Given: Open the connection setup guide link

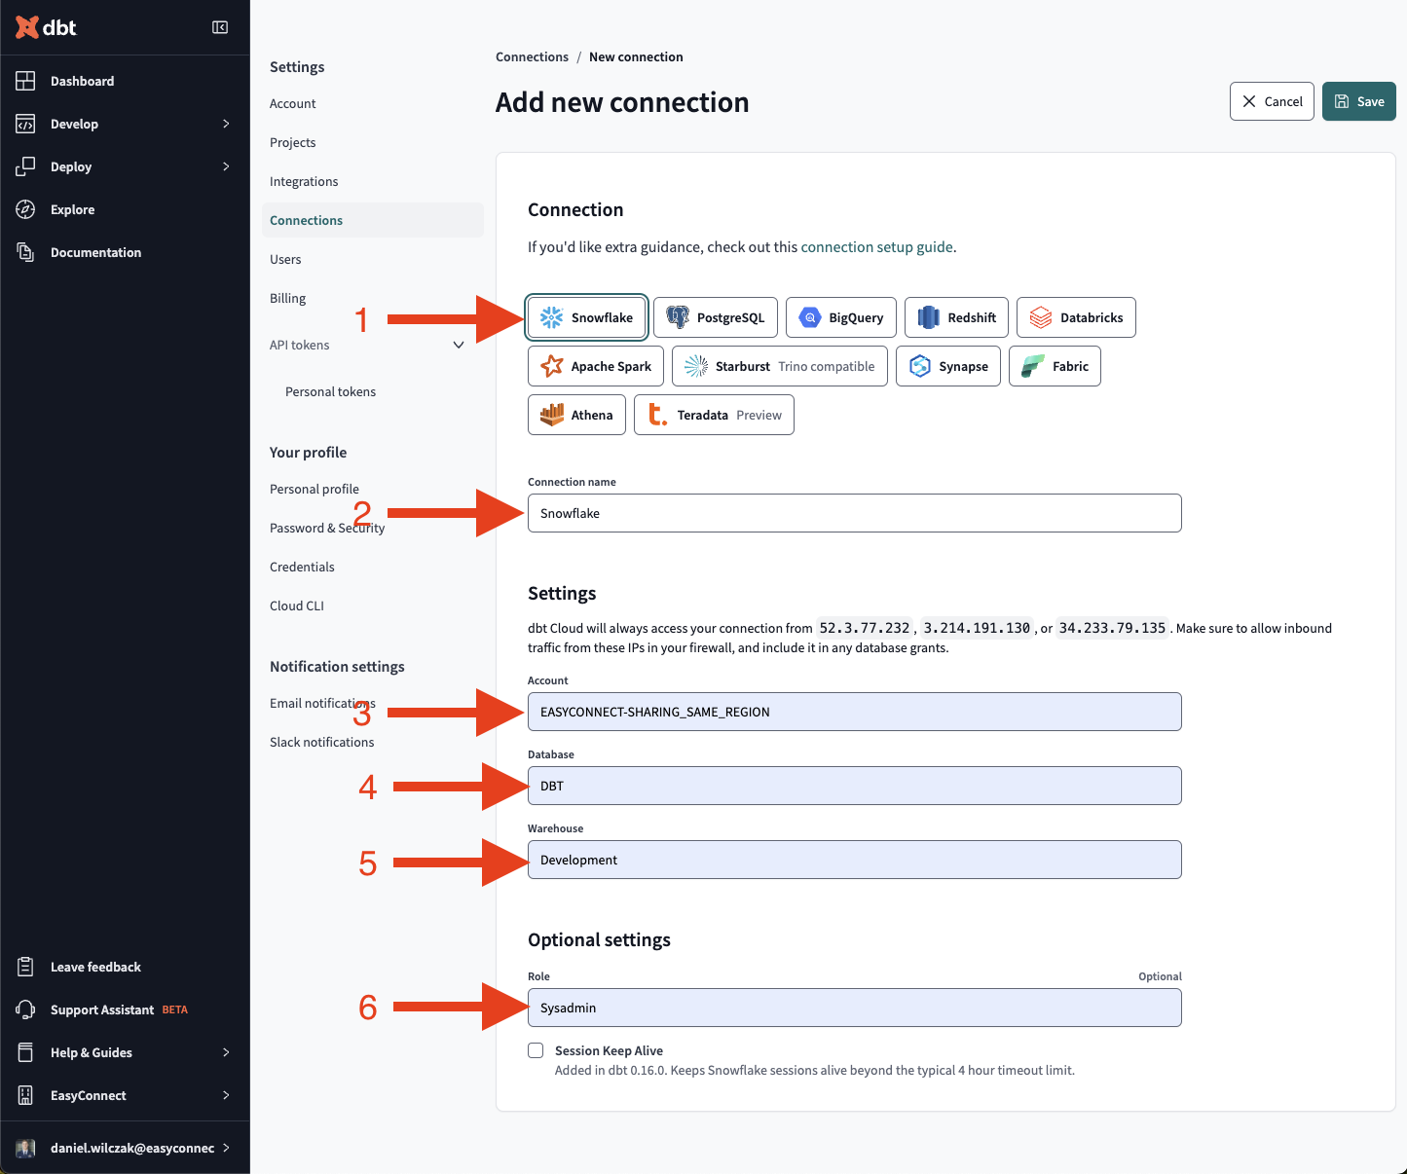Looking at the screenshot, I should [876, 247].
